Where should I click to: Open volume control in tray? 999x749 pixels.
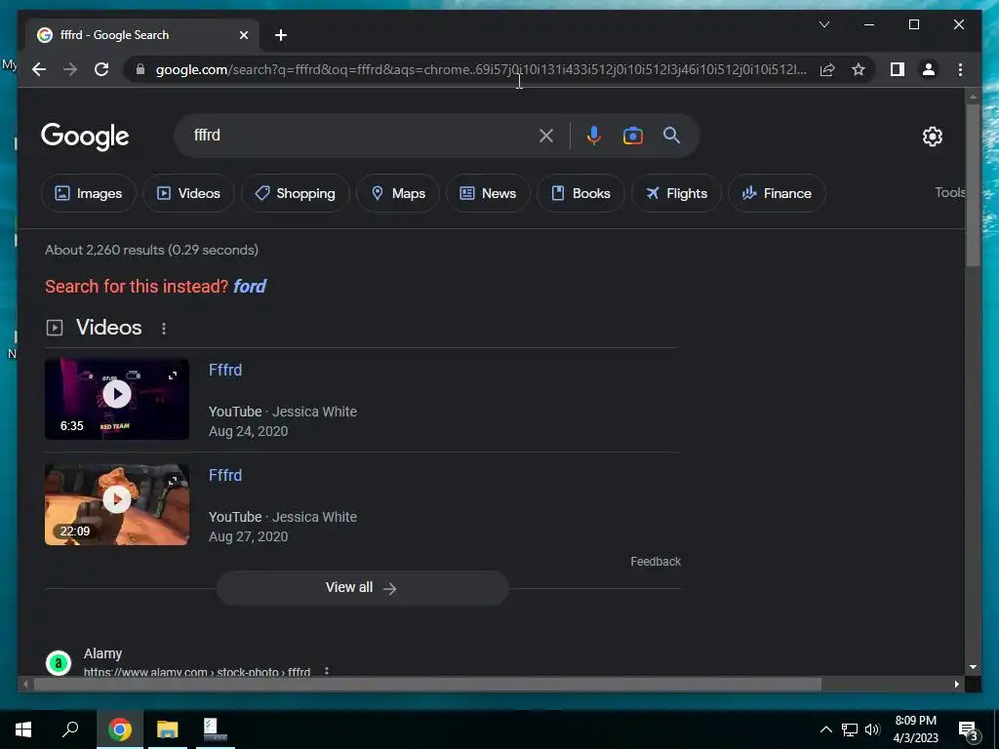(872, 729)
